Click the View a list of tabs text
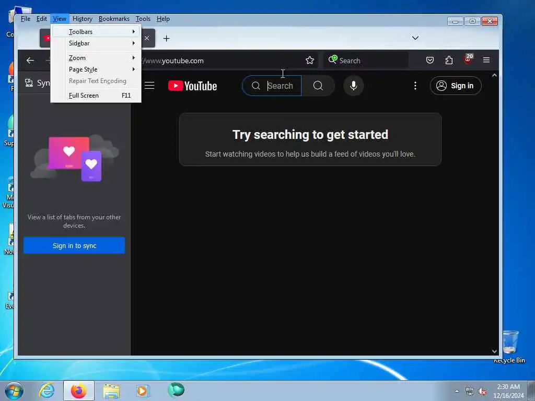Image resolution: width=535 pixels, height=401 pixels. point(74,221)
